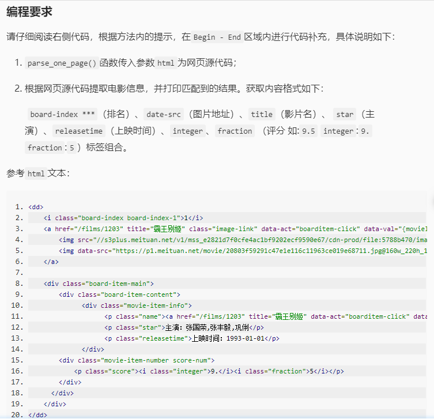Image resolution: width=434 pixels, height=419 pixels.
Task: Click the p class="name" line
Action: pyautogui.click(x=266, y=316)
